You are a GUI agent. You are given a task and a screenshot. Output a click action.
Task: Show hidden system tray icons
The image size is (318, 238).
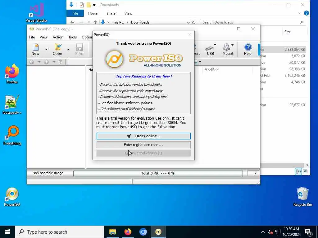263,232
